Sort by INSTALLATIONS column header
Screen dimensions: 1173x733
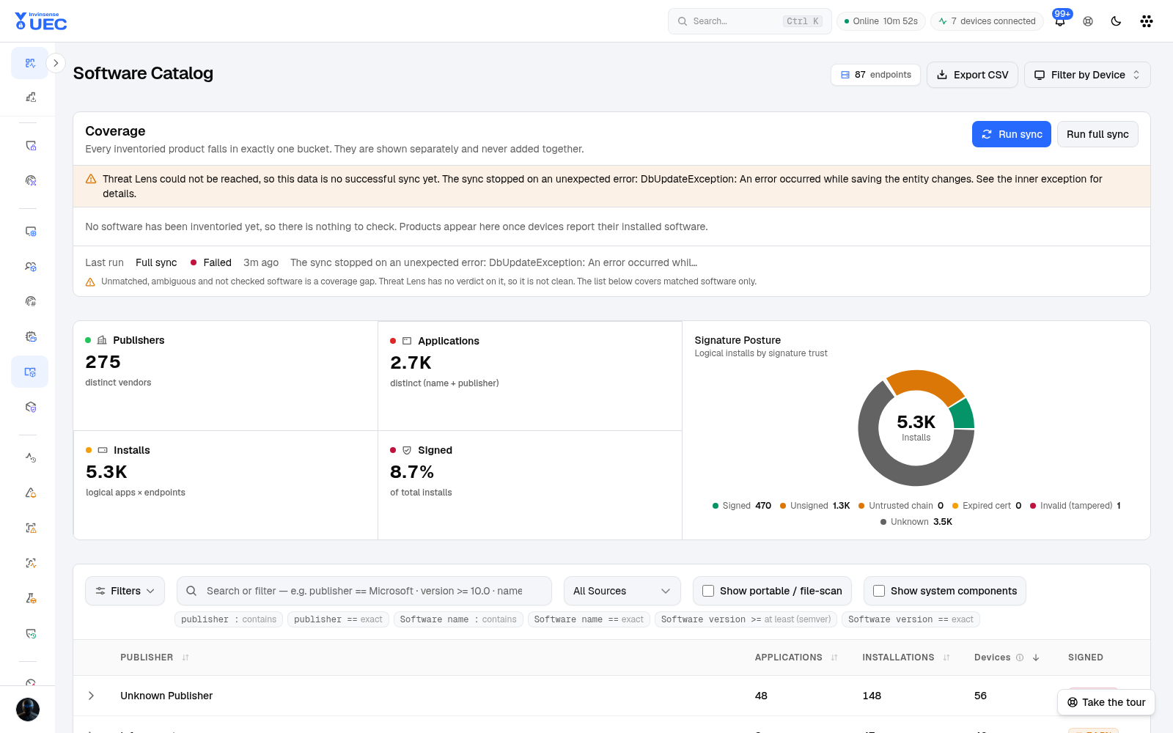[906, 658]
